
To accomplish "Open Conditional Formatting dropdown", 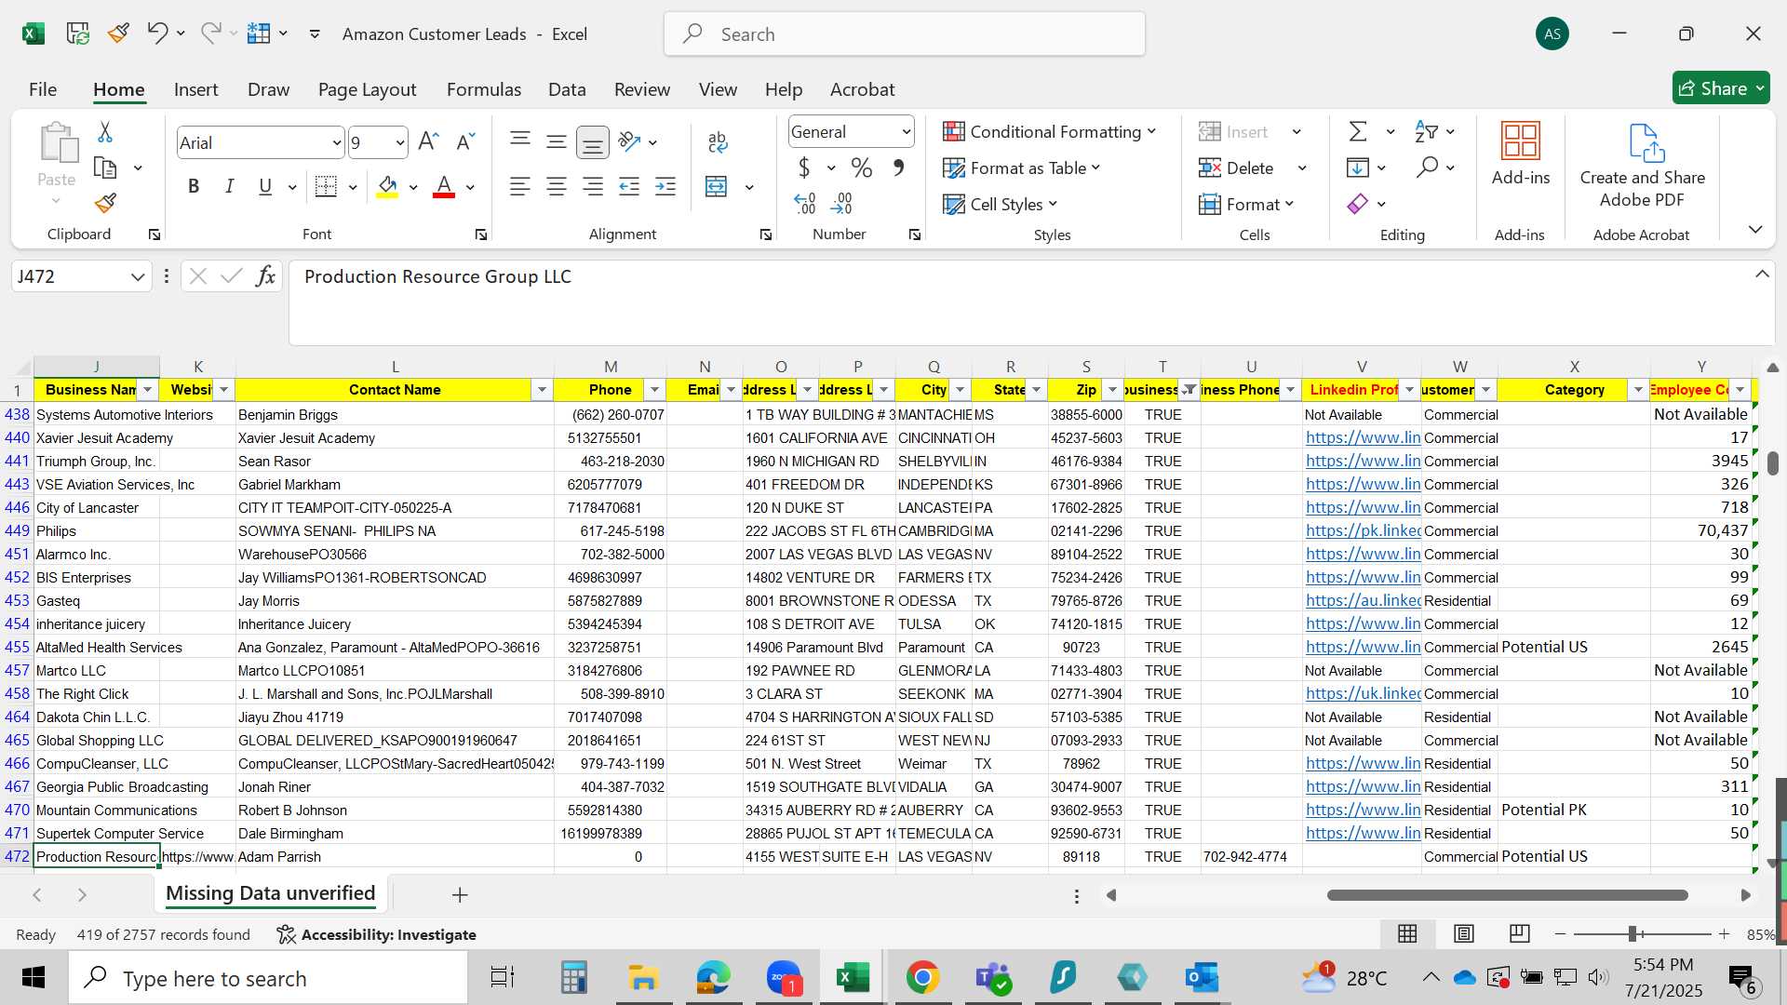I will [x=1050, y=131].
